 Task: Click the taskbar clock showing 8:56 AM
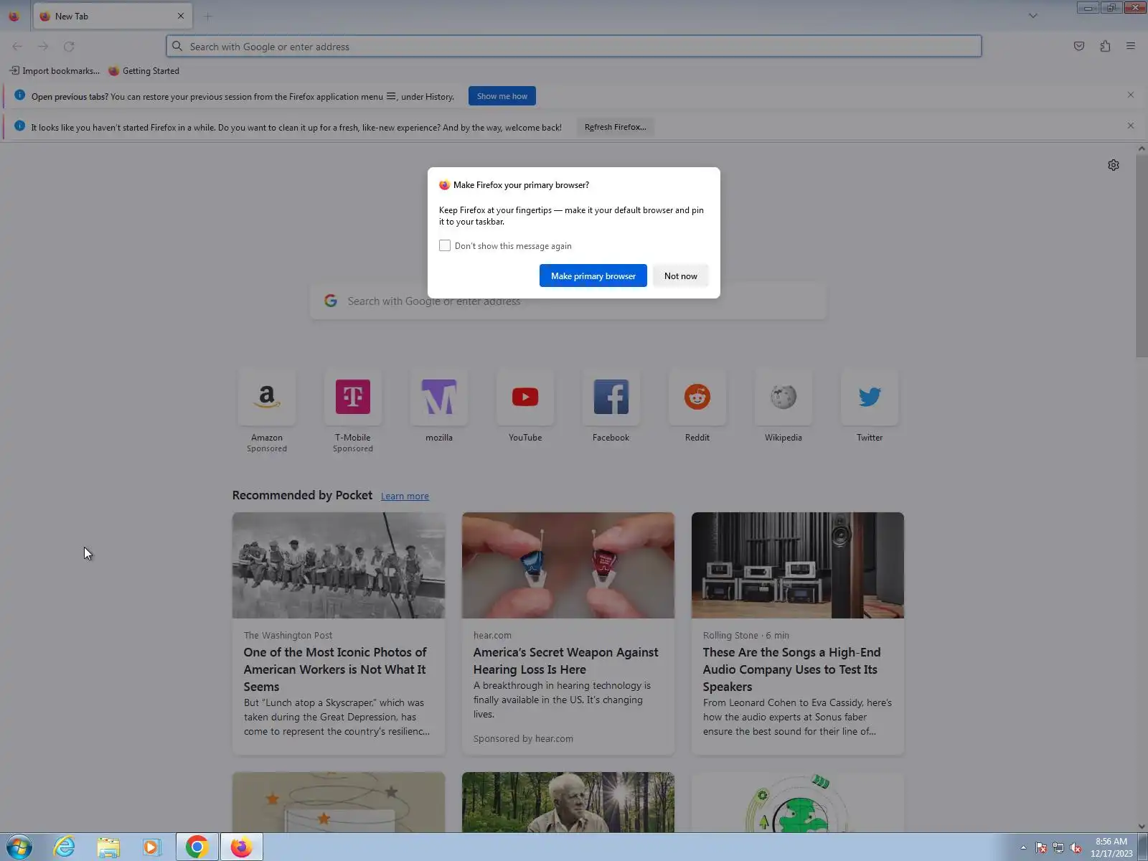(1111, 847)
